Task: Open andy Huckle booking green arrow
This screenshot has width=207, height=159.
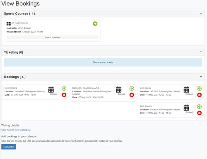Action: click(x=199, y=89)
